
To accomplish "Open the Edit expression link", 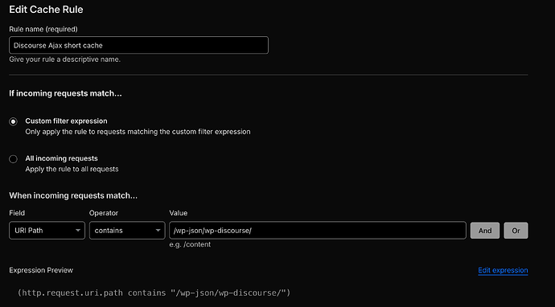I will (x=503, y=270).
